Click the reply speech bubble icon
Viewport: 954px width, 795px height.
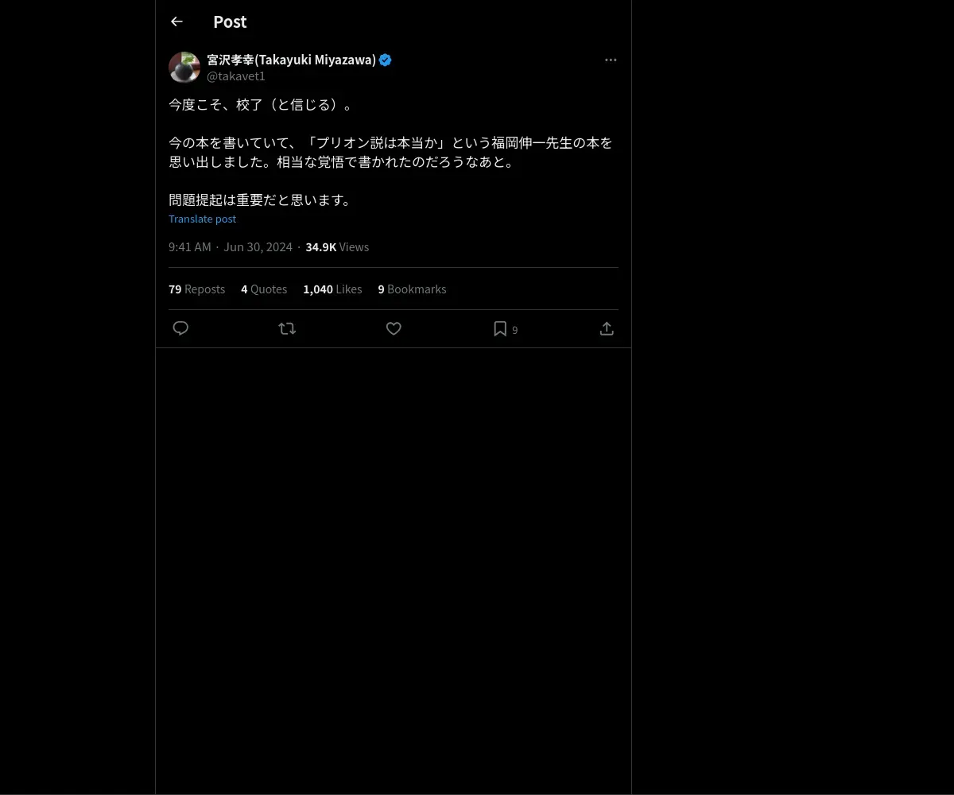[180, 328]
